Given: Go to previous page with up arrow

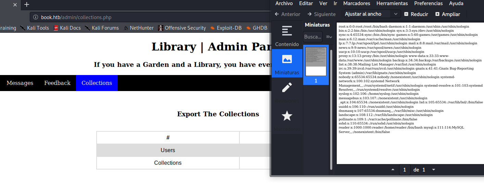Looking at the screenshot, I should point(393,170).
